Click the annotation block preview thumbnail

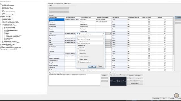point(118,81)
